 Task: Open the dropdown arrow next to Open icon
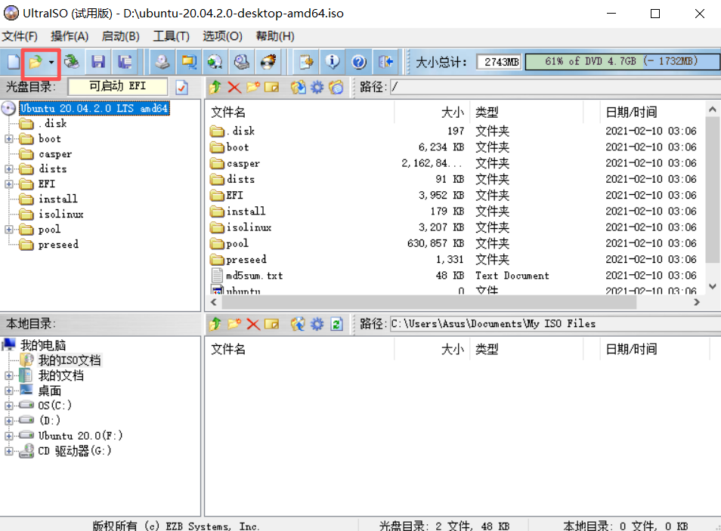pyautogui.click(x=51, y=62)
